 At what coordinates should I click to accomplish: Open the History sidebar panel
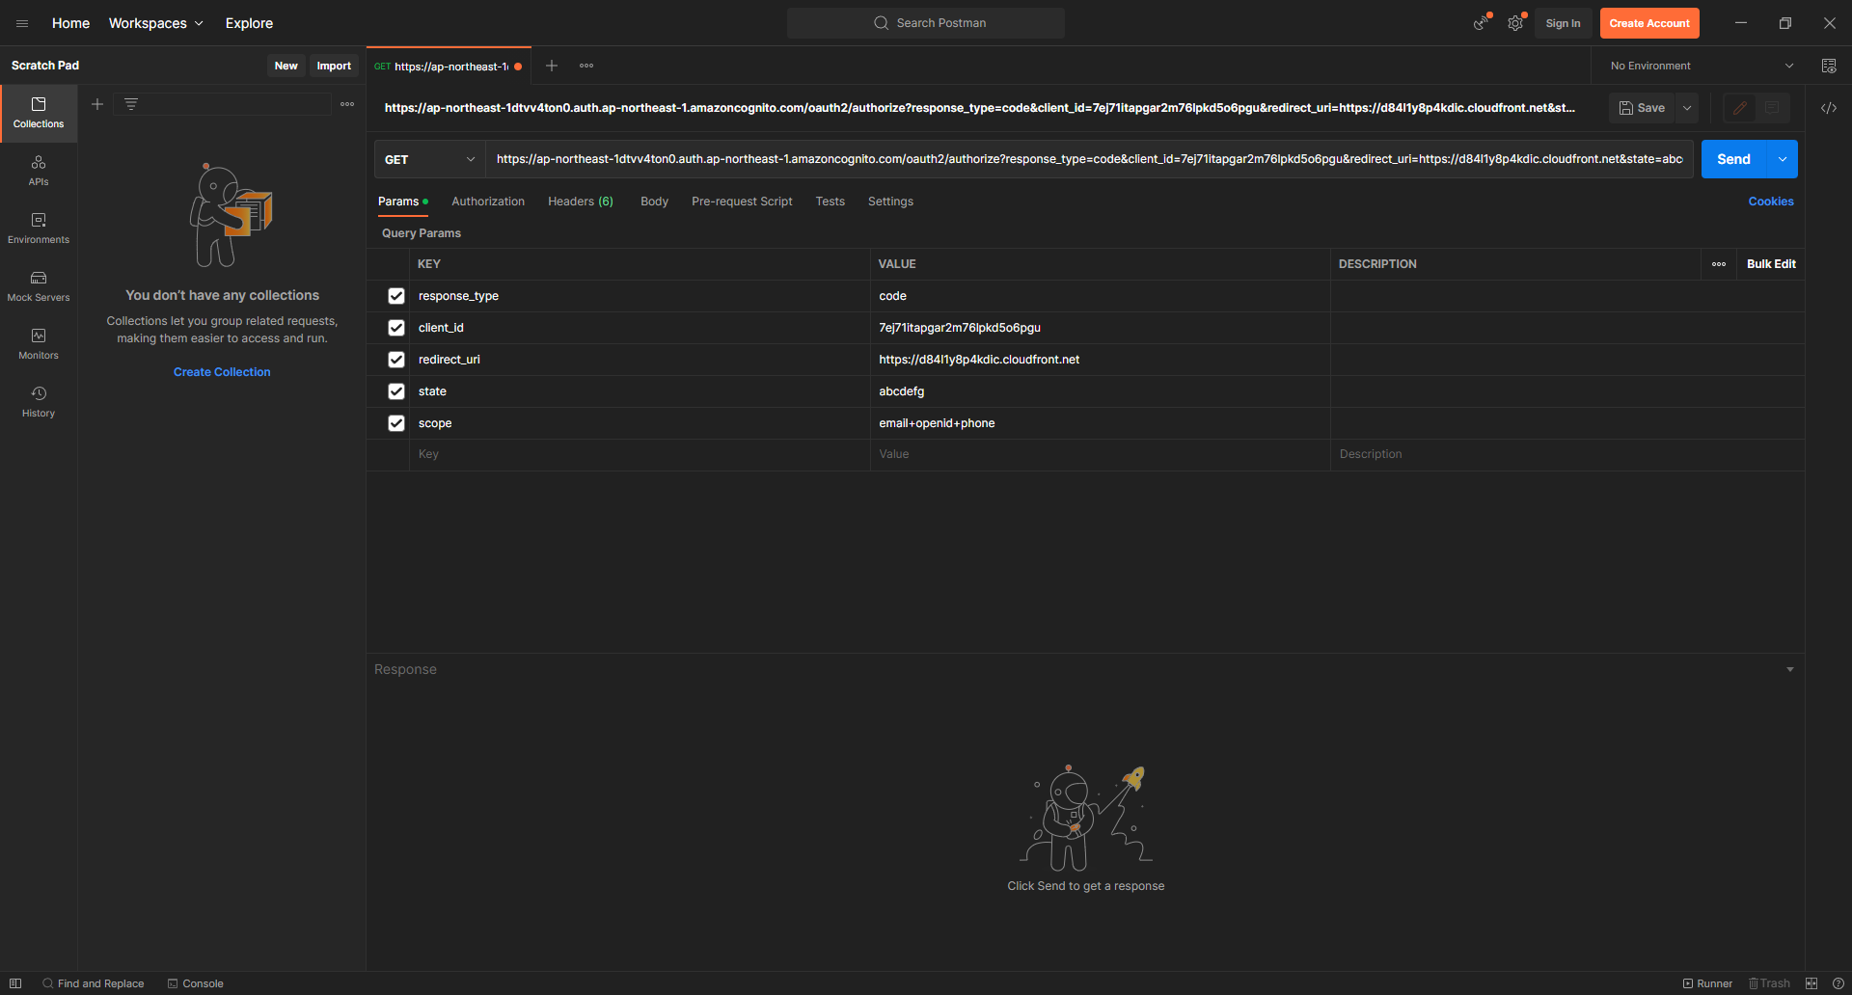[39, 402]
